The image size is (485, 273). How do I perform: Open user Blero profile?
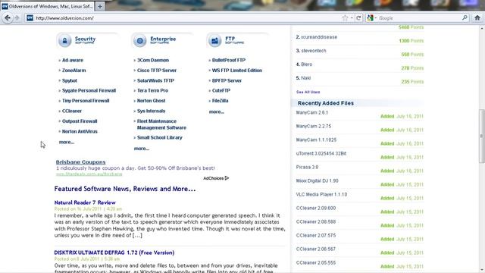coord(306,64)
